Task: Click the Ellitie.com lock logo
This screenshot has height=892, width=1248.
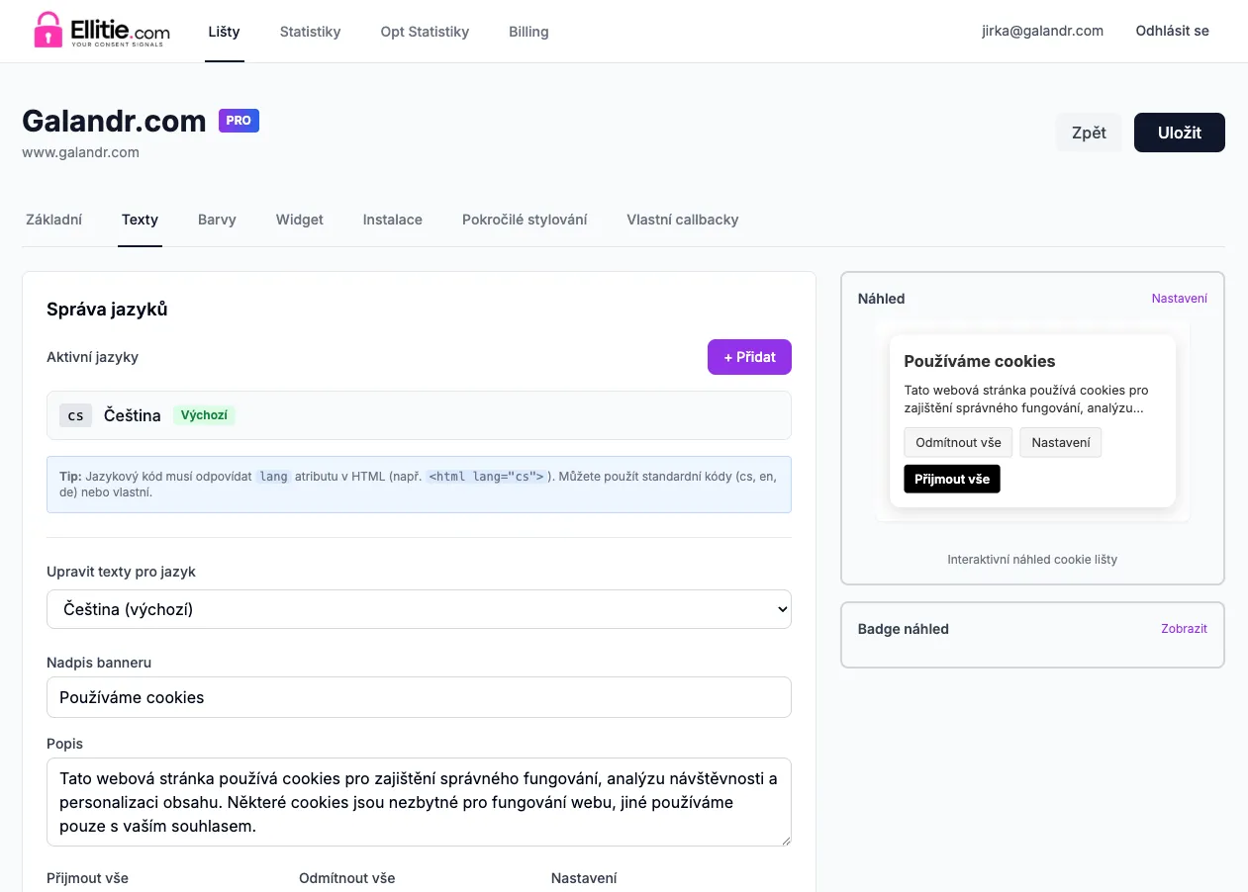Action: click(48, 31)
